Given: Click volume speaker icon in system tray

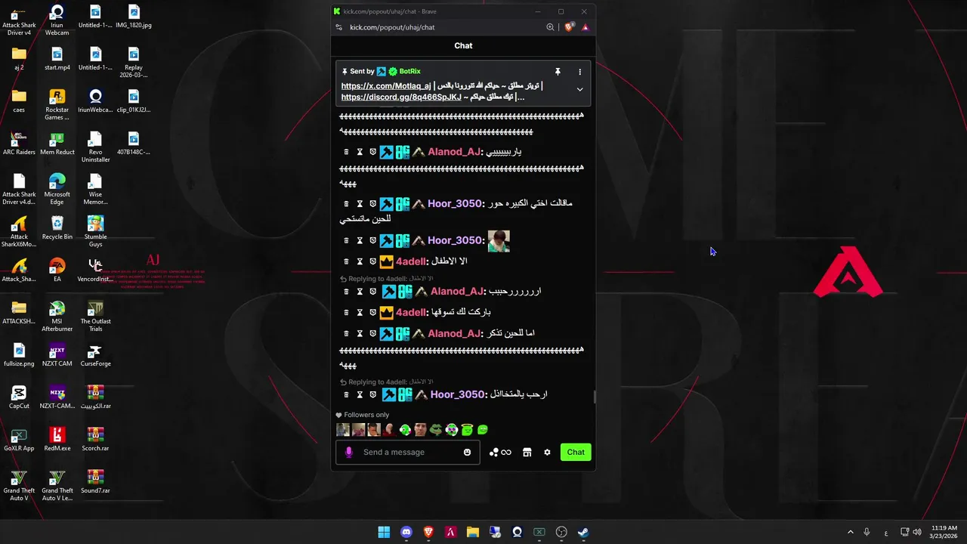Looking at the screenshot, I should (917, 532).
